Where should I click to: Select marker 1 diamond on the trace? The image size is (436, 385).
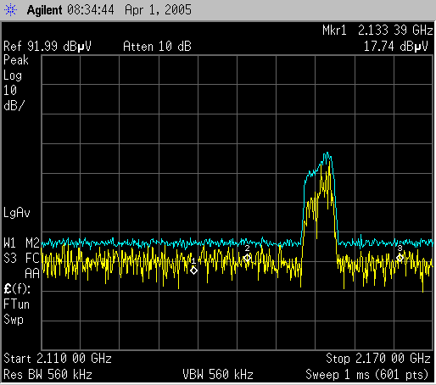click(x=193, y=271)
